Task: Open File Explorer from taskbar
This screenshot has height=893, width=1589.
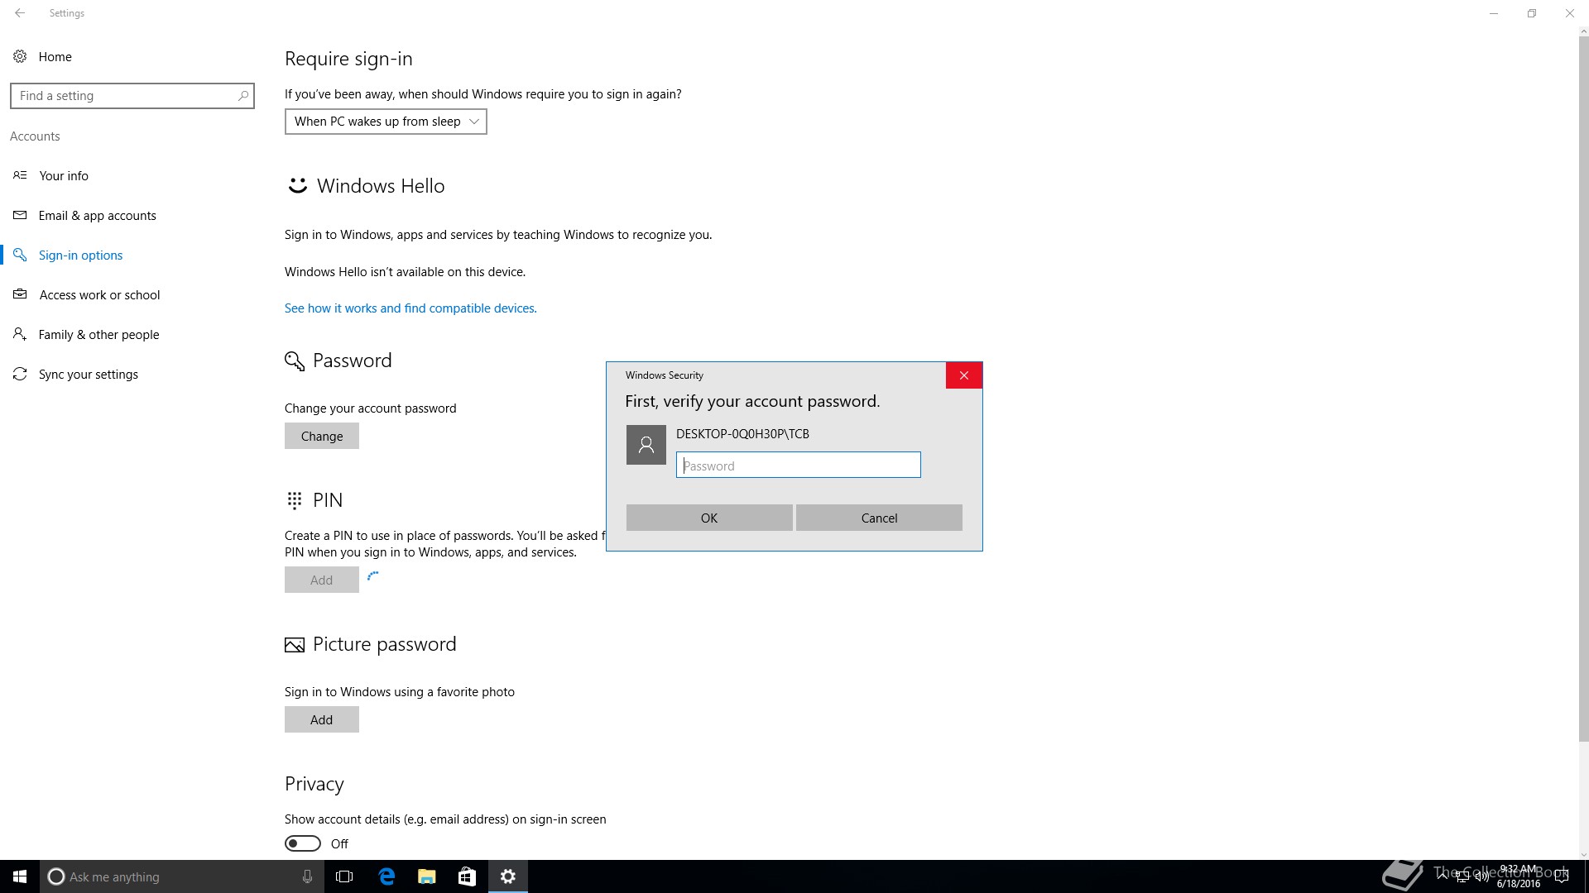Action: 426,876
